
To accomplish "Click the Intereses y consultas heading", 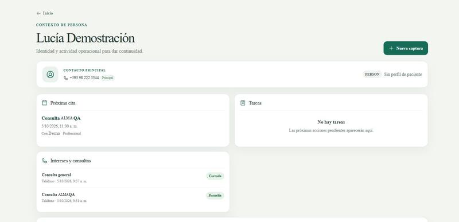I will 71,161.
